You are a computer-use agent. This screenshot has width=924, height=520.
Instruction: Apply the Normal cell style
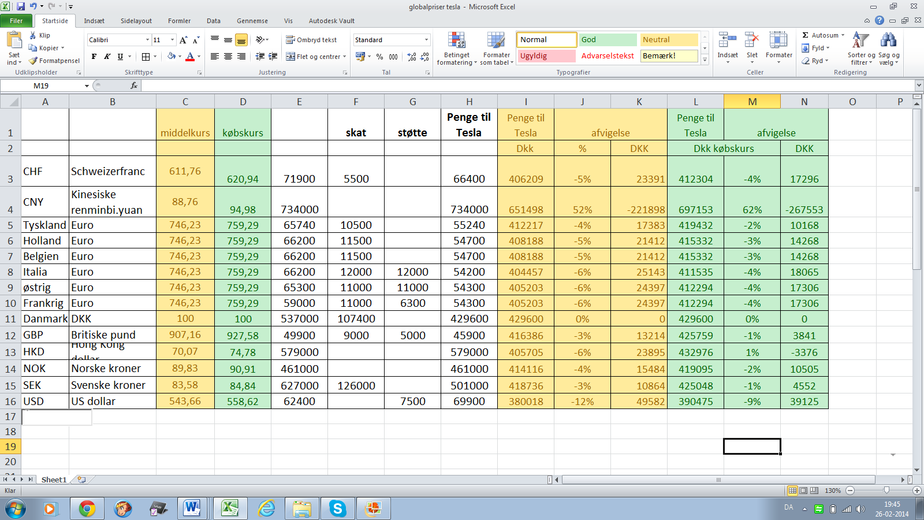[546, 39]
